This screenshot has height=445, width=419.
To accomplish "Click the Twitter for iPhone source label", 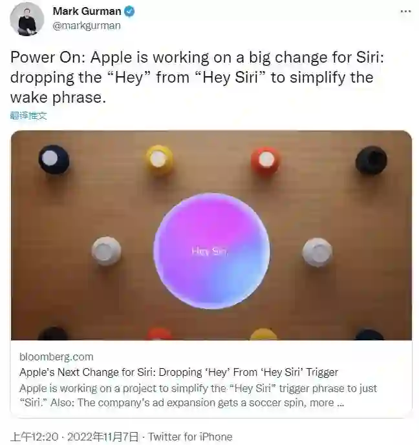I will [x=190, y=437].
